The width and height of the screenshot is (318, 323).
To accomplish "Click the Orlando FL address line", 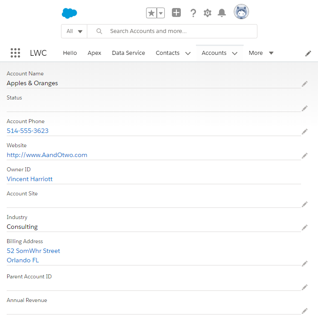I will pyautogui.click(x=23, y=260).
